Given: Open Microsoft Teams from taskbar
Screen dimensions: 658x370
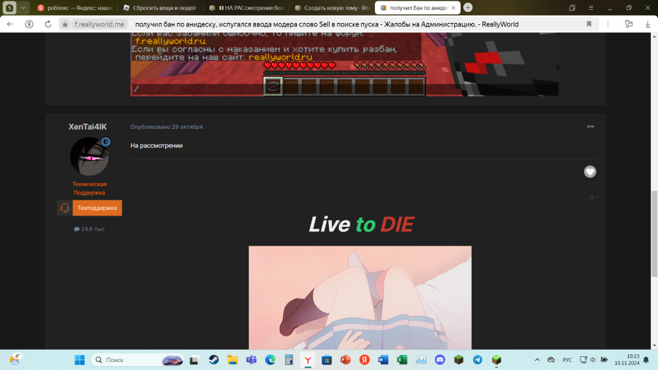Looking at the screenshot, I should coord(251,359).
